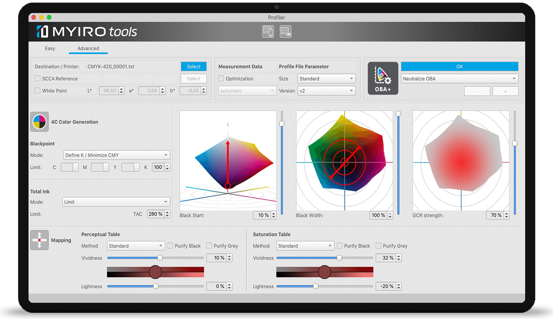
Task: Open the Perceptual Table Method dropdown
Action: coord(136,246)
